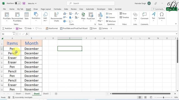The image size is (179, 100).
Task: Insert a PivotTable
Action: point(7,17)
